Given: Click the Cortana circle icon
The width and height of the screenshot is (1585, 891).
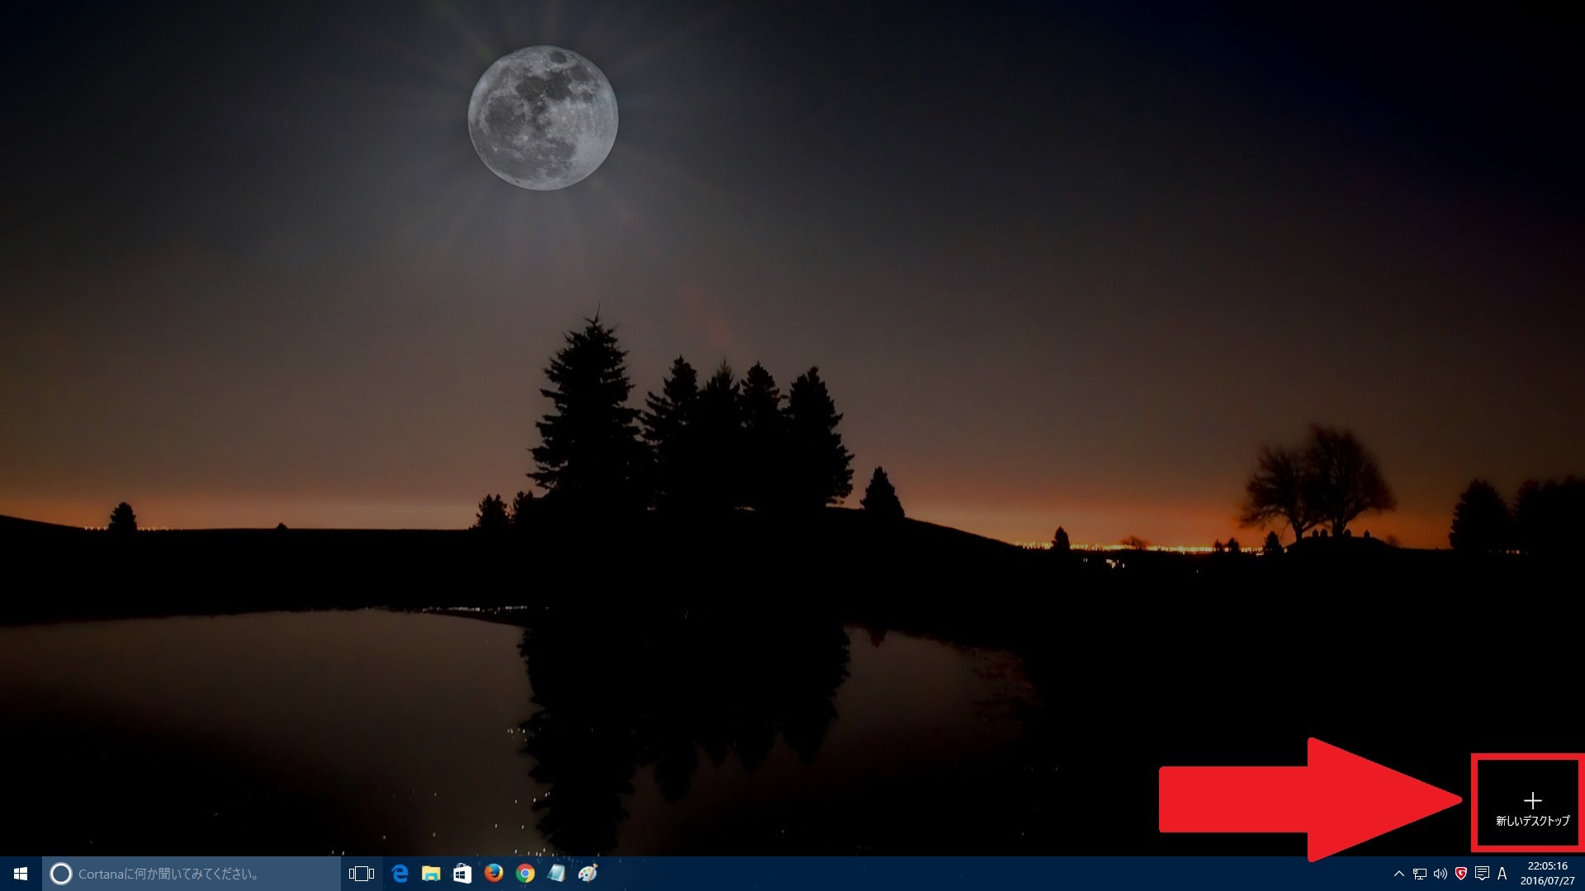Looking at the screenshot, I should [61, 874].
